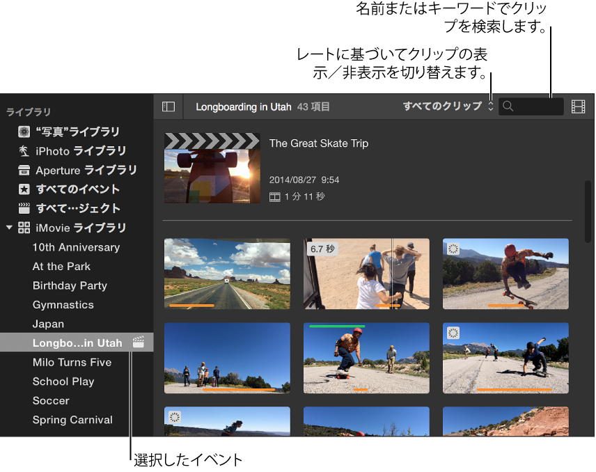Select the Milo Turns Five event

pos(72,362)
